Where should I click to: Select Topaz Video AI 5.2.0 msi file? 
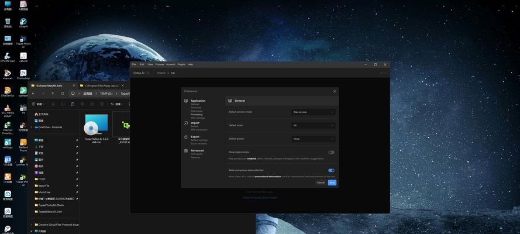[96, 129]
